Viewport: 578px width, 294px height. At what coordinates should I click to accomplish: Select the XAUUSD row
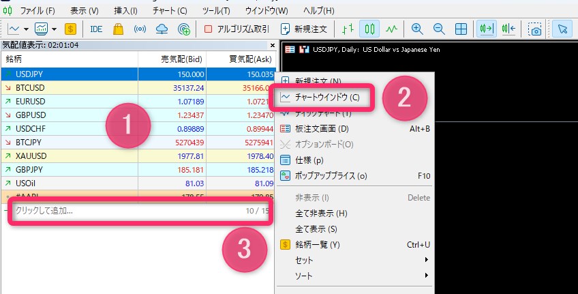(x=138, y=156)
